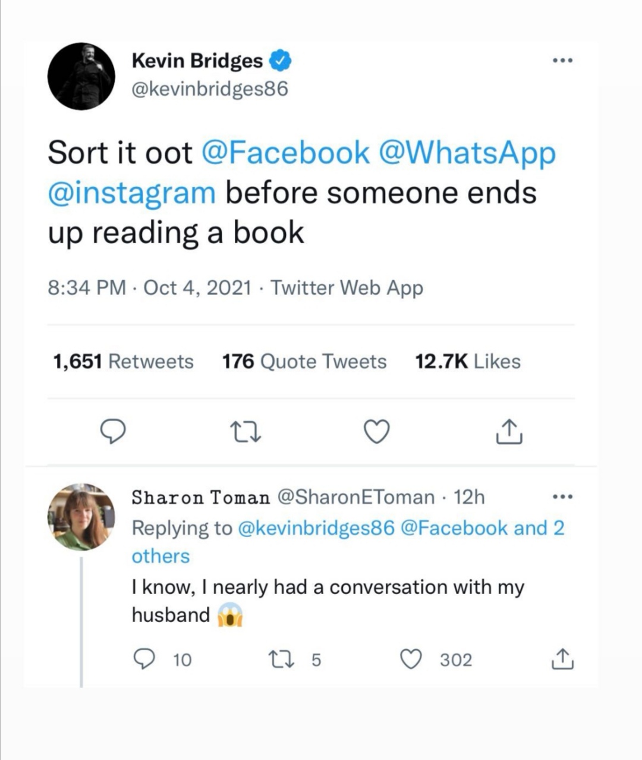Screen dimensions: 642x760
Task: View the 12.7K Likes list
Action: click(x=467, y=360)
